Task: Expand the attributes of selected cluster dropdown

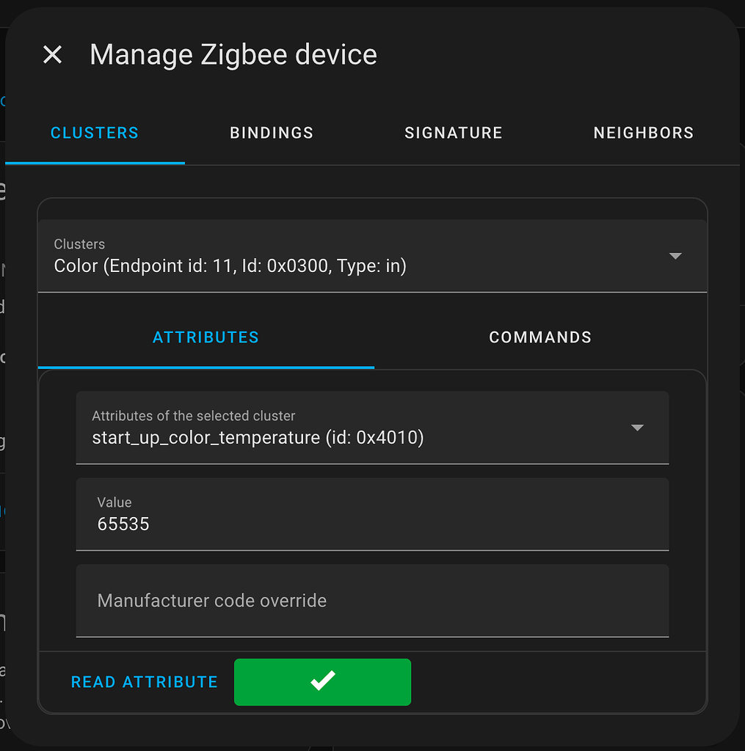Action: point(372,428)
